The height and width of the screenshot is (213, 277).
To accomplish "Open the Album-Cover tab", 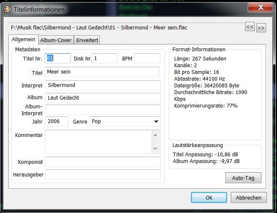I will tap(56, 40).
